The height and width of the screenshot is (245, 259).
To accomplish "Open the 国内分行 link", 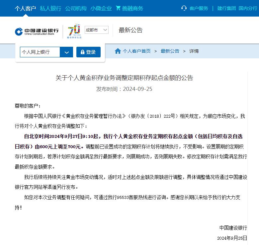I will click(x=248, y=8).
